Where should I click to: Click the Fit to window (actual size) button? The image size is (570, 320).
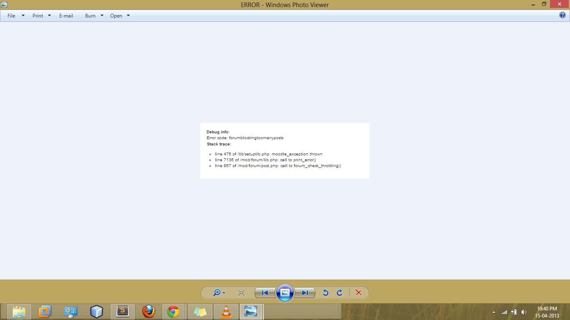[241, 293]
